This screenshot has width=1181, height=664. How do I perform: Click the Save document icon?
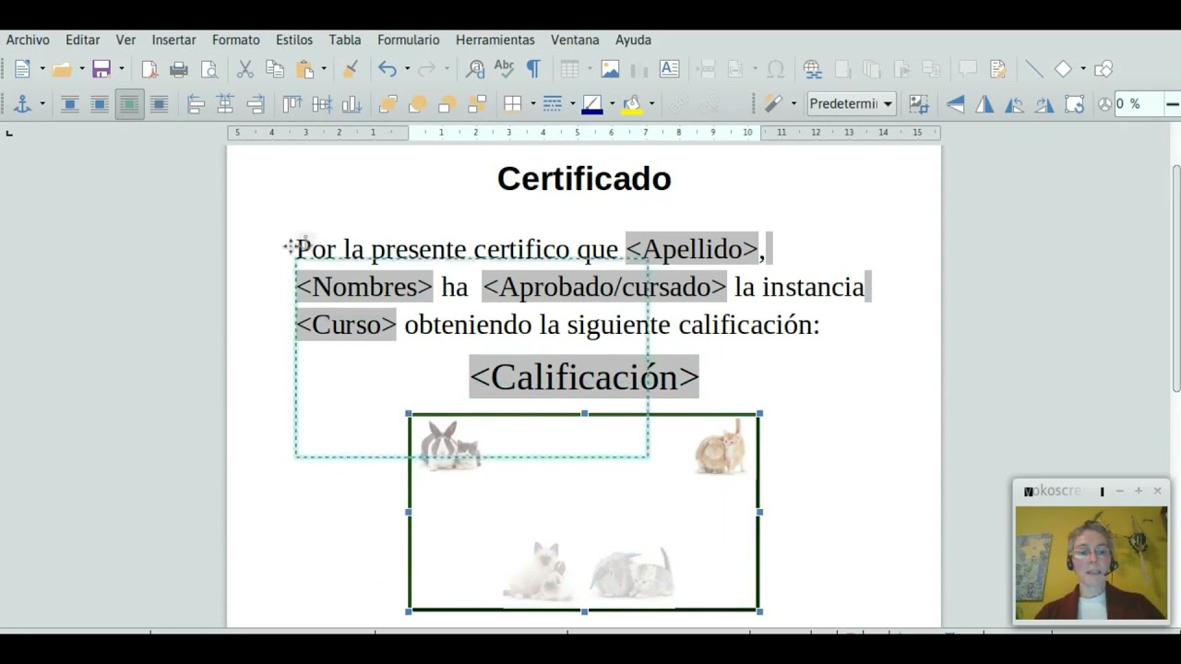tap(101, 69)
